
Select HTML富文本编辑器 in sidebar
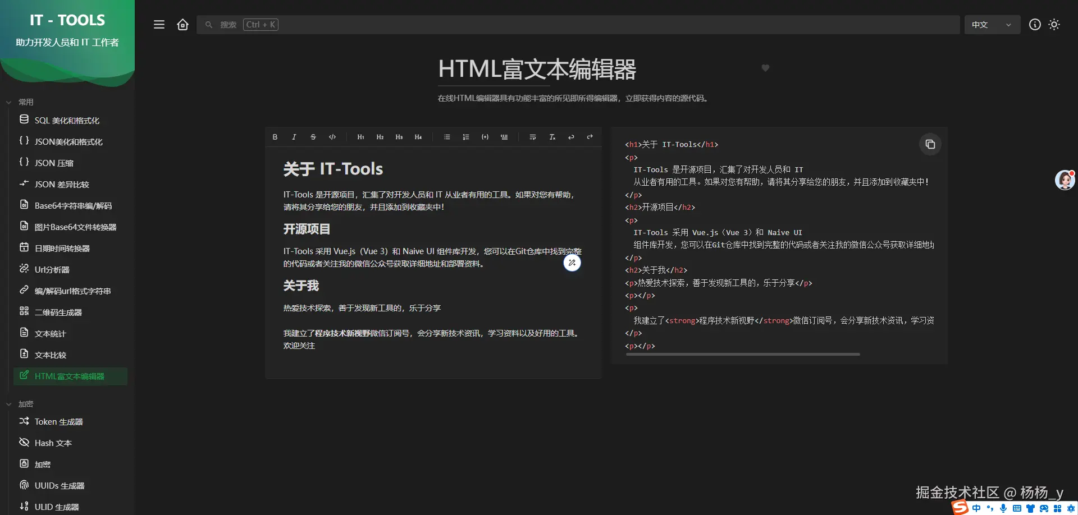pos(70,376)
